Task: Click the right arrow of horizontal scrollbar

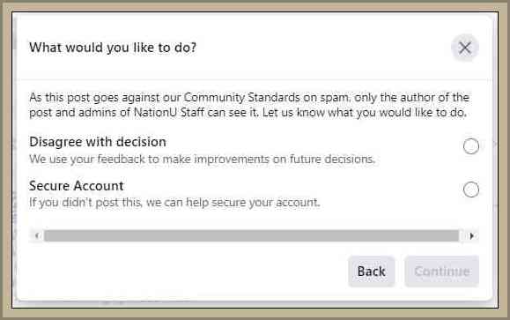Action: click(x=471, y=235)
